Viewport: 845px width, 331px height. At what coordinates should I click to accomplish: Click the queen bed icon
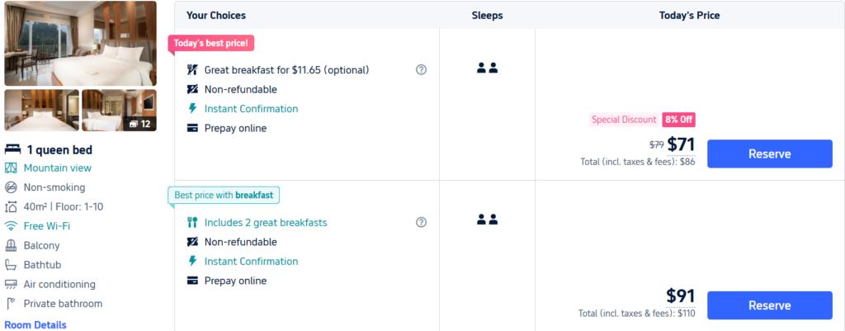tap(12, 149)
